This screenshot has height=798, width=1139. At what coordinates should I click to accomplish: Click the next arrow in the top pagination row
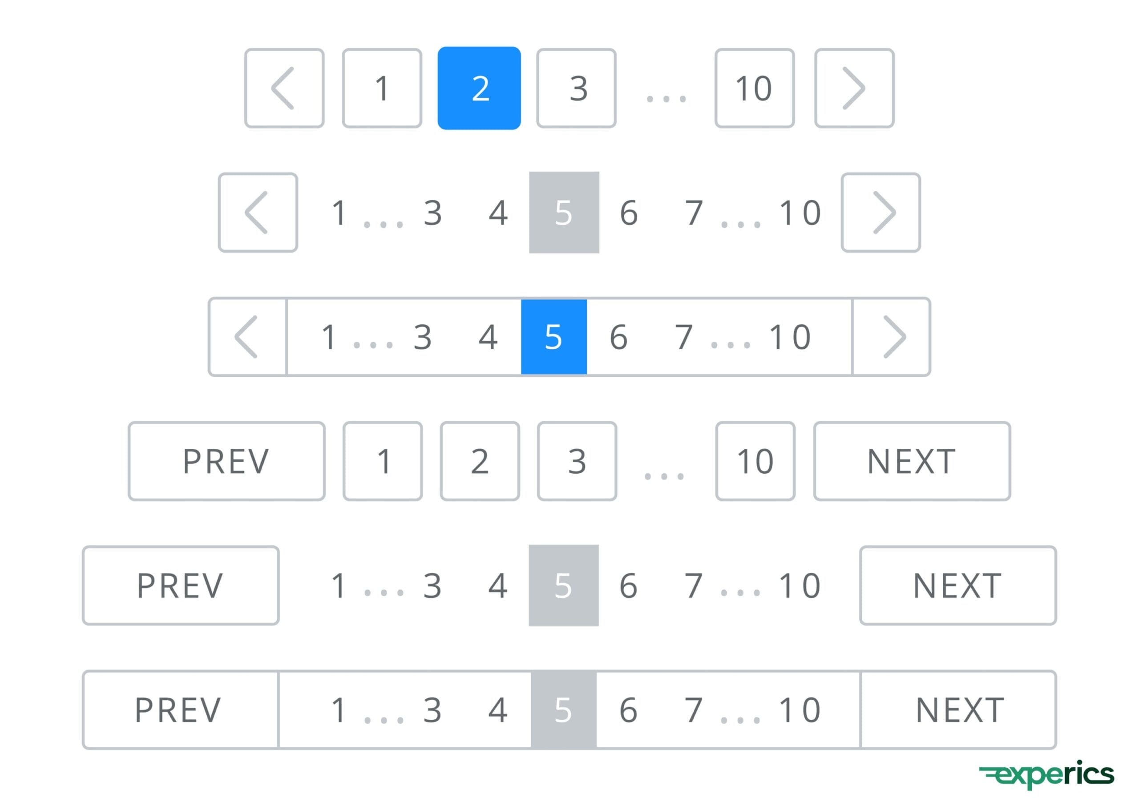coord(854,88)
